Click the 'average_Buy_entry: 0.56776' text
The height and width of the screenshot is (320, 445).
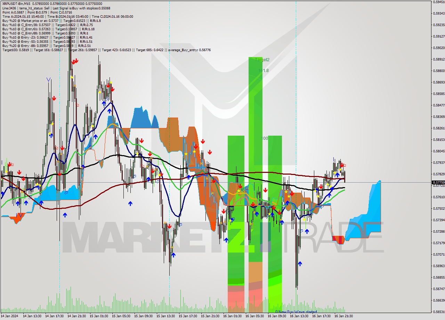[189, 50]
